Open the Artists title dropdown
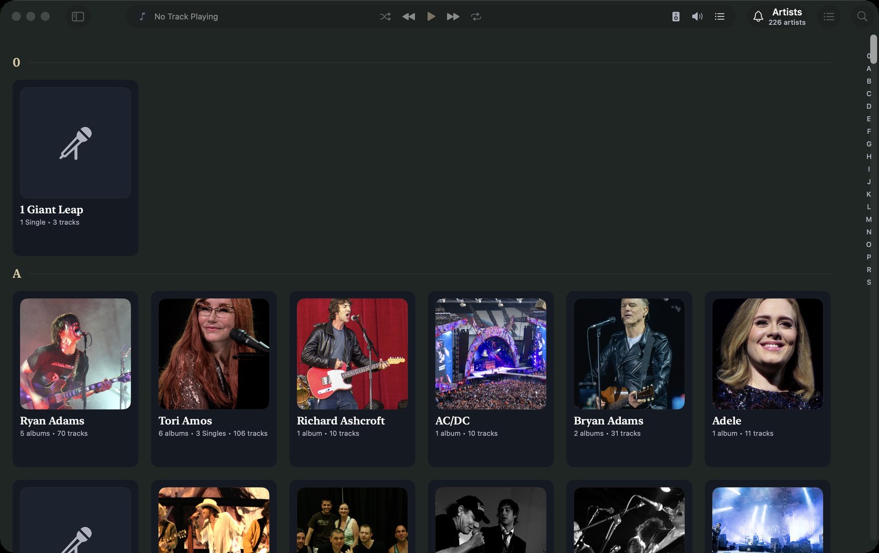 [x=787, y=12]
